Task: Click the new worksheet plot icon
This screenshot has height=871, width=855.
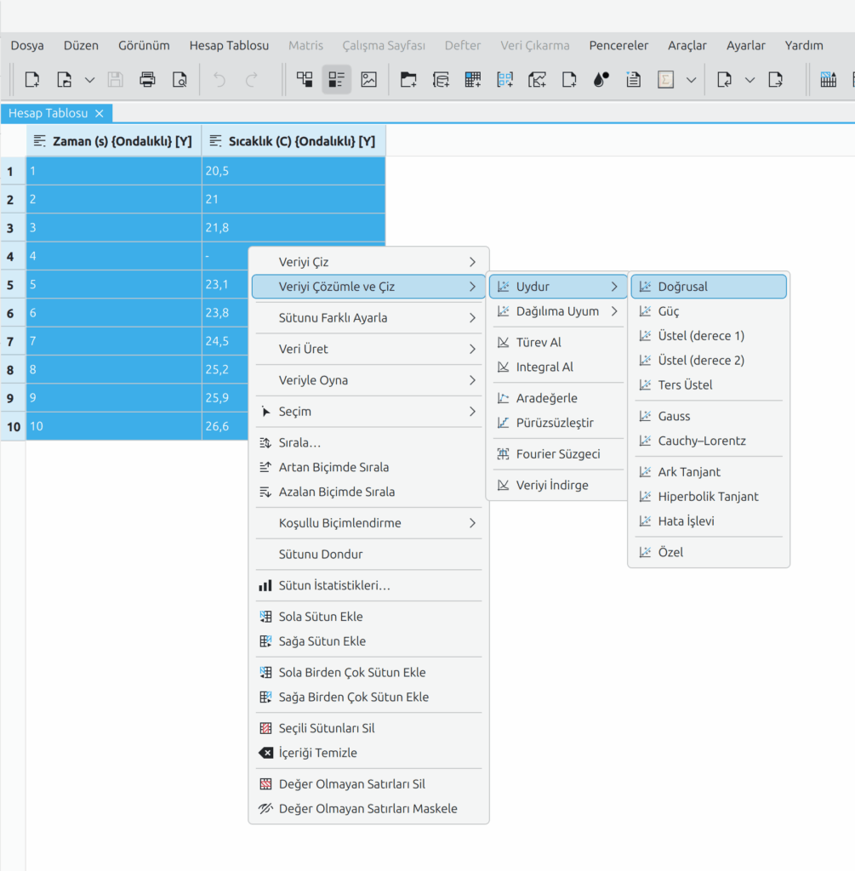Action: tap(537, 79)
